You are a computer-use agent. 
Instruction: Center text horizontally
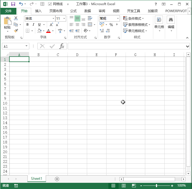point(77,25)
